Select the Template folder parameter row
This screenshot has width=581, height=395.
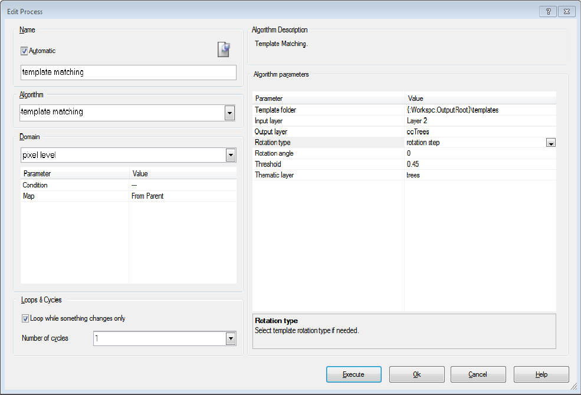(x=329, y=110)
